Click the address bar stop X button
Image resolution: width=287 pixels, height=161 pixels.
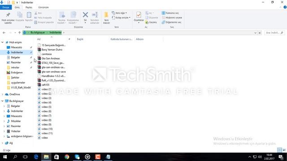260,33
